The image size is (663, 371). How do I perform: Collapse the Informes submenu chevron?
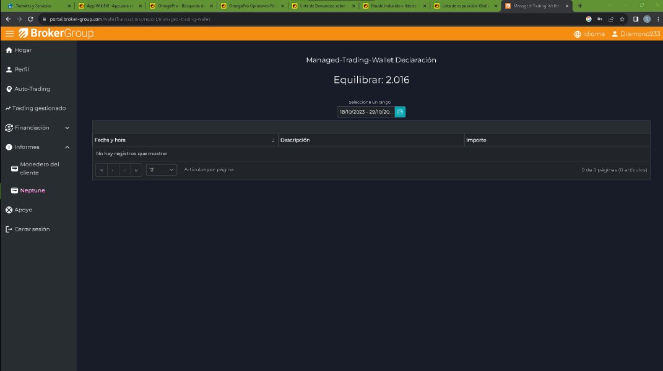coord(67,147)
